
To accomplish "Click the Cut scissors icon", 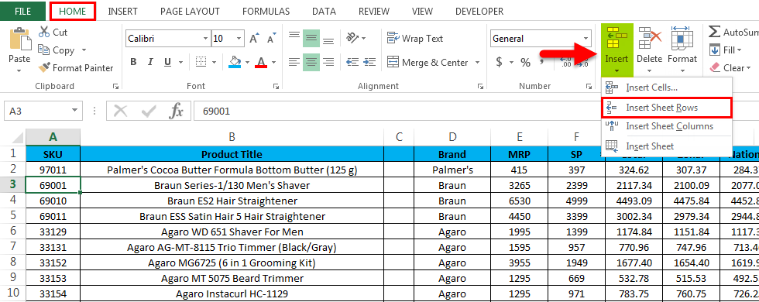I will [x=44, y=32].
